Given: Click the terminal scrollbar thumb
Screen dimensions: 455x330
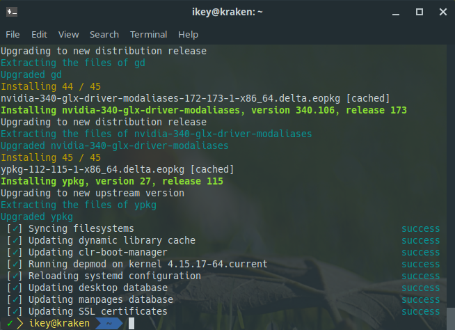Looking at the screenshot, I should coord(451,319).
